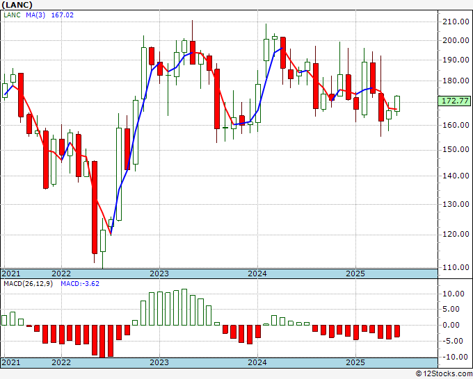
Task: Click the 210.00 price axis label
Action: [x=456, y=22]
